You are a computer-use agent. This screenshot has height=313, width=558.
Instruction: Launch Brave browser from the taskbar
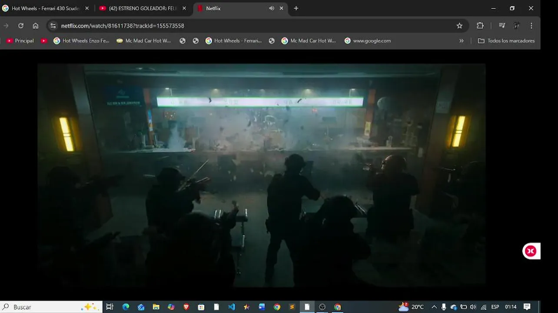click(x=186, y=307)
